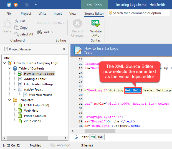Image resolution: width=172 pixels, height=149 pixels.
Task: Click Ln 28 Col 52 in status bar
Action: (11, 145)
